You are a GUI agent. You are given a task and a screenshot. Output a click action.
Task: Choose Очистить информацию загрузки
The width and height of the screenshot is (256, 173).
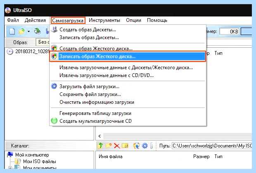click(x=128, y=102)
